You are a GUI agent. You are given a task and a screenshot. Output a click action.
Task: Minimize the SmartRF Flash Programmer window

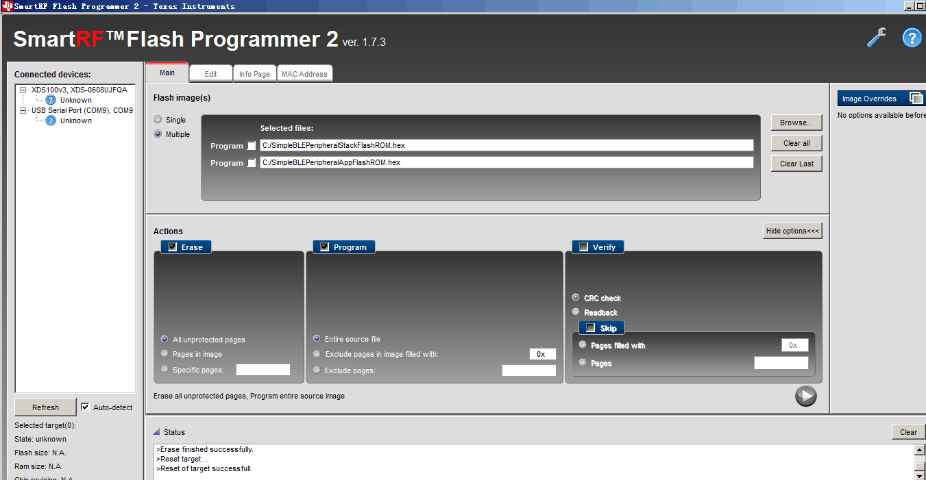[909, 6]
